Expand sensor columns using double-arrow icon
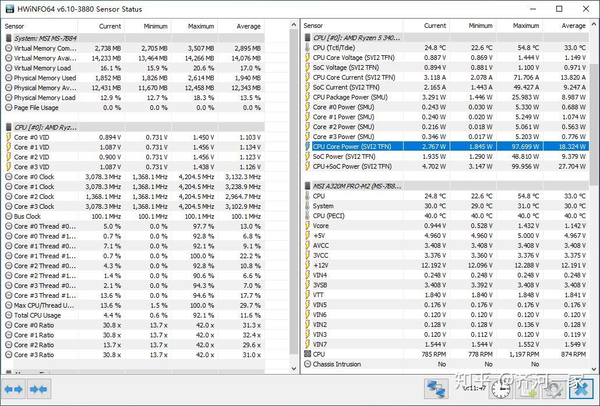Screen dimensions: 600x406 point(13,389)
